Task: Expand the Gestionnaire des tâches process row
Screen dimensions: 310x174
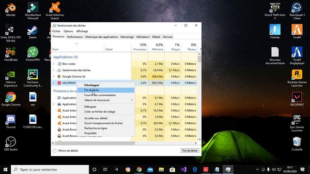Action: coord(54,70)
